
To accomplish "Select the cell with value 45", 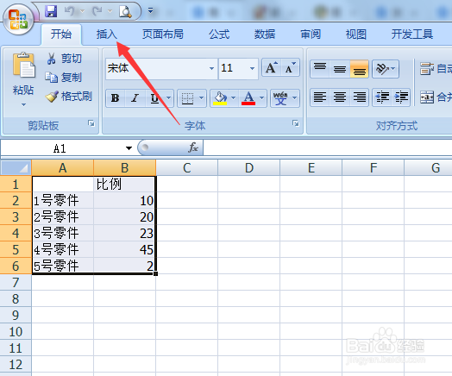I will [124, 249].
